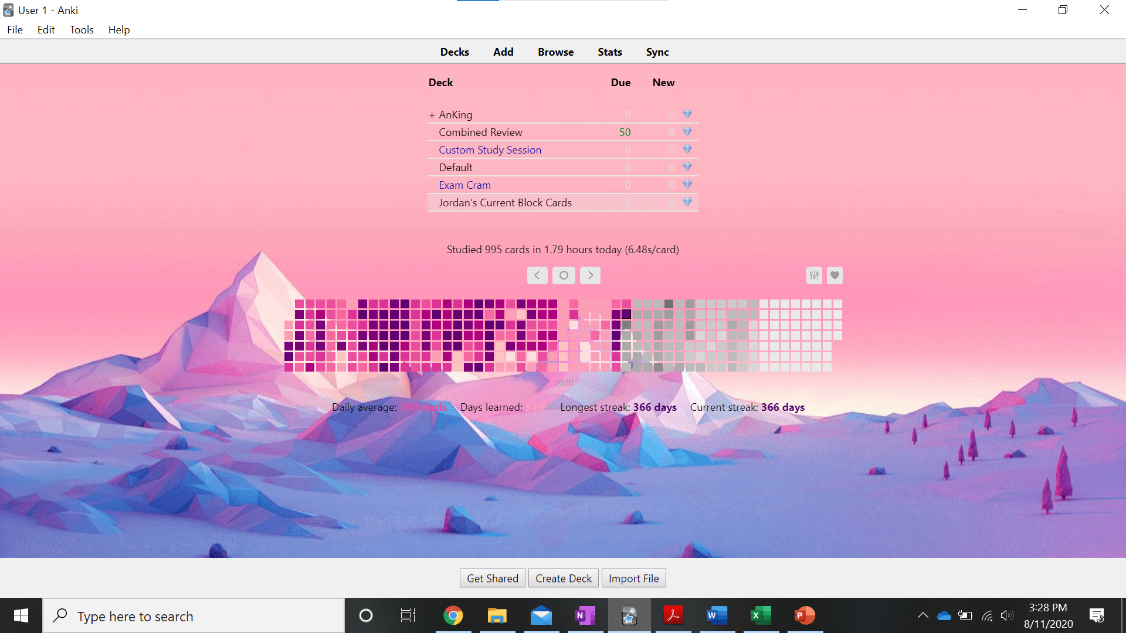This screenshot has height=633, width=1126.
Task: Open Jordan's Current Block Cards deck
Action: pyautogui.click(x=505, y=203)
